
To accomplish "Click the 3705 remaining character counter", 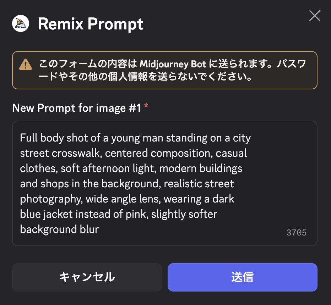I will coord(297,233).
